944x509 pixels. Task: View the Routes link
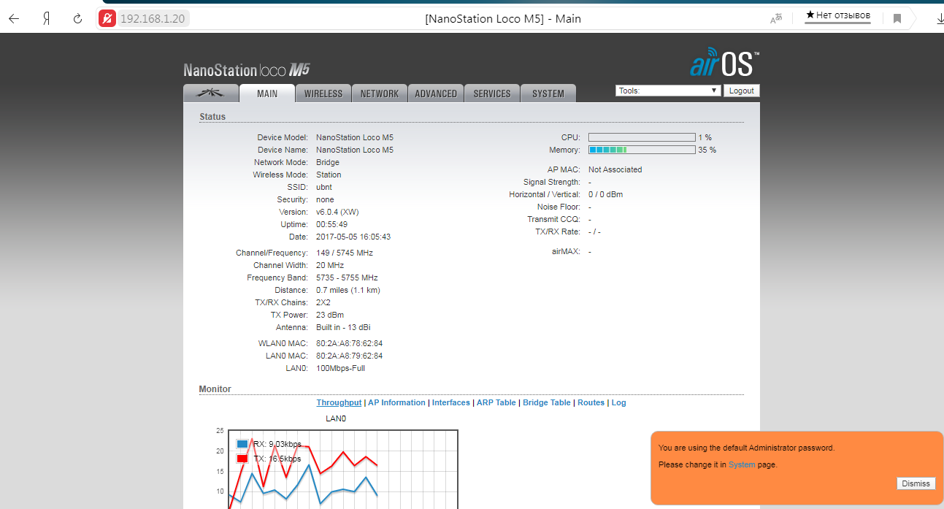pos(591,402)
